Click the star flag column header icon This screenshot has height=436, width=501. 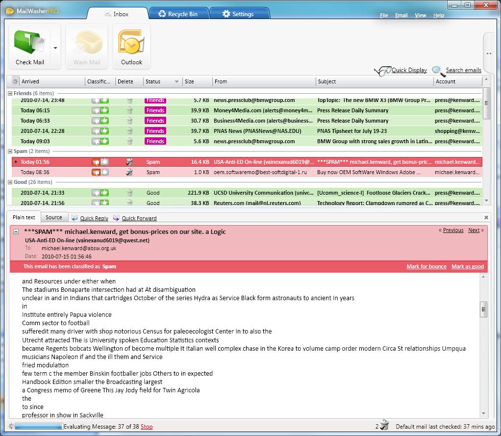[15, 81]
